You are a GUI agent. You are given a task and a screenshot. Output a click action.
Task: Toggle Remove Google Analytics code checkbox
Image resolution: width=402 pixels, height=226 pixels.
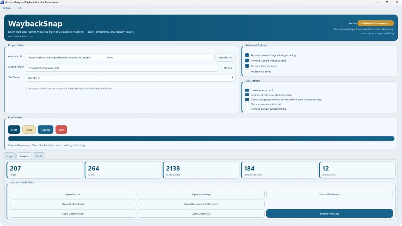click(247, 61)
